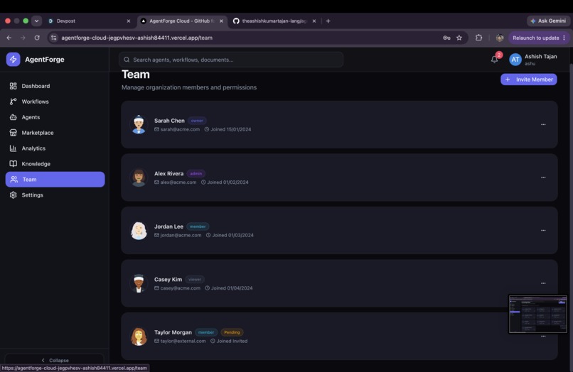This screenshot has width=573, height=372.
Task: Open the Analytics sidebar item
Action: (x=55, y=148)
